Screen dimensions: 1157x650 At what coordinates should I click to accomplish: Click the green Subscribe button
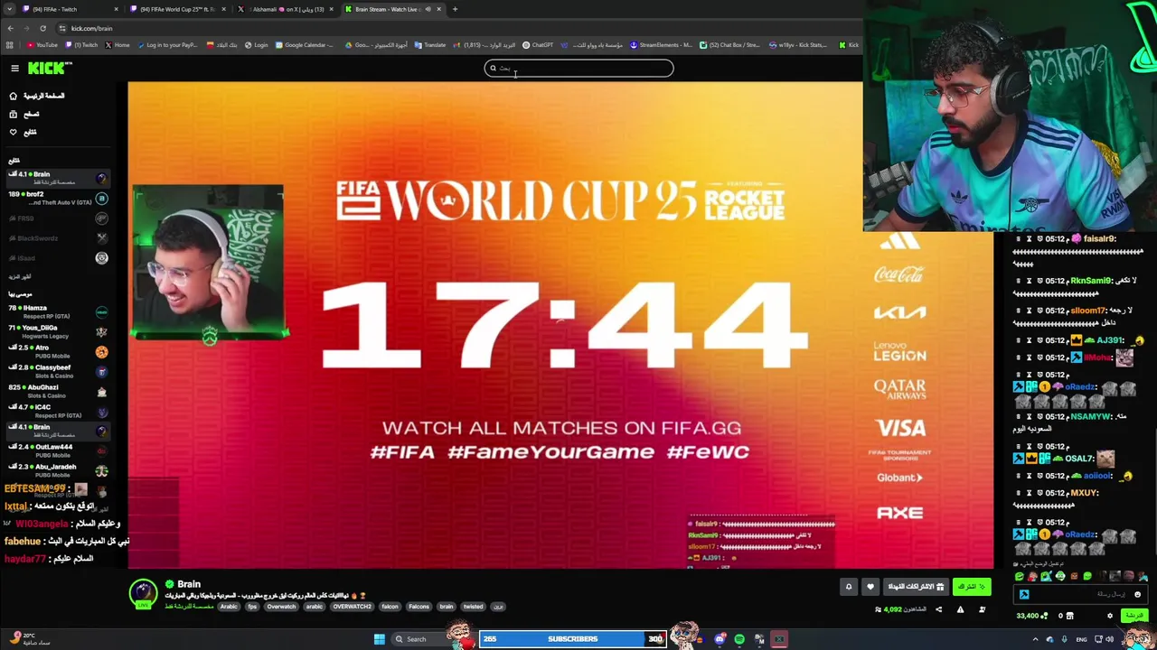tap(971, 587)
